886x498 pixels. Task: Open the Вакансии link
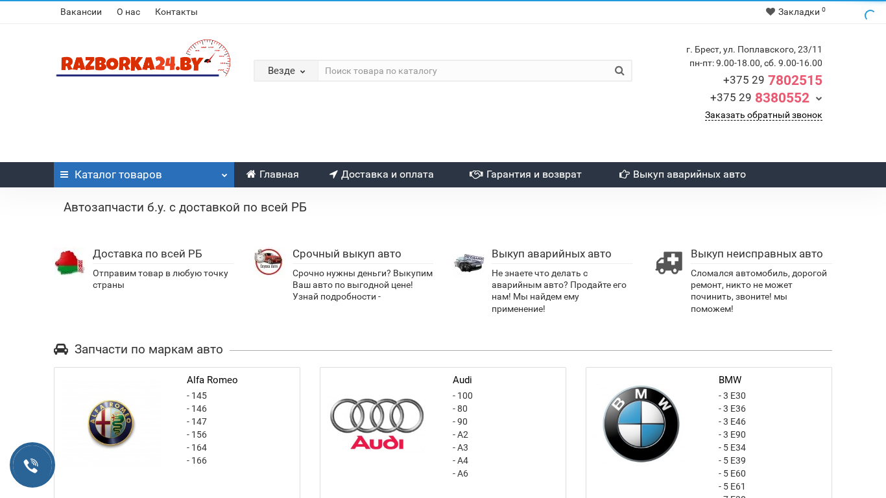click(81, 12)
